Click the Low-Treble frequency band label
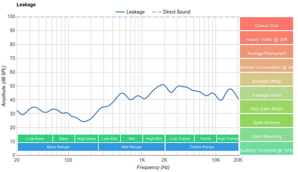This screenshot has height=172, width=298. (179, 139)
